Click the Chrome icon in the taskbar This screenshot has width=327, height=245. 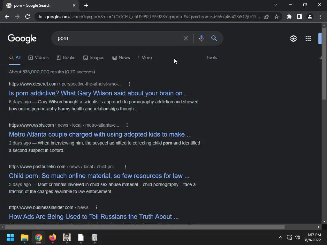click(39, 237)
